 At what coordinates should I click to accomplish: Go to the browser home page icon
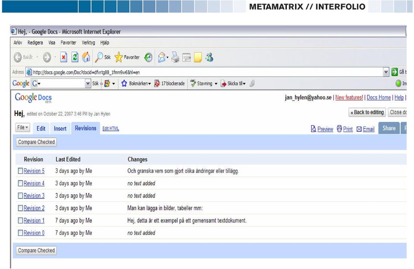point(86,57)
